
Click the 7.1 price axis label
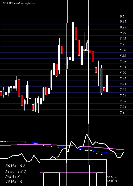[x=122, y=112]
